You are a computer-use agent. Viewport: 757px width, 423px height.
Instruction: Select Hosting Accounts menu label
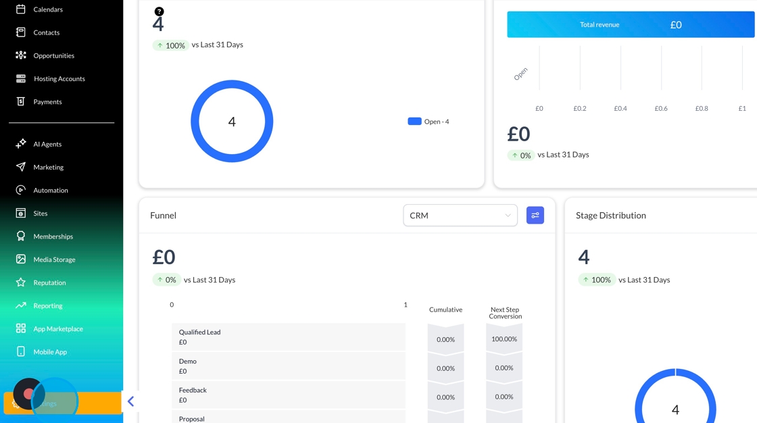(x=59, y=78)
